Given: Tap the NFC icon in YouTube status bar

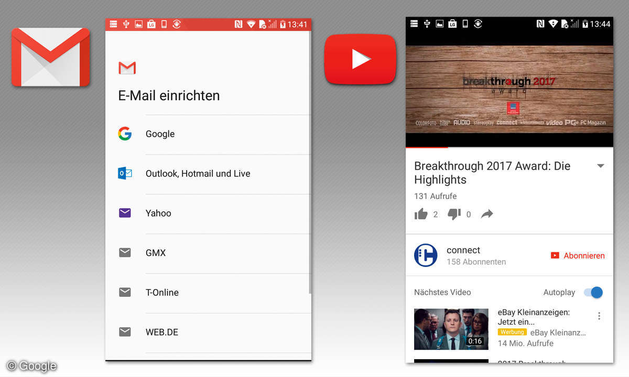Looking at the screenshot, I should tap(540, 24).
